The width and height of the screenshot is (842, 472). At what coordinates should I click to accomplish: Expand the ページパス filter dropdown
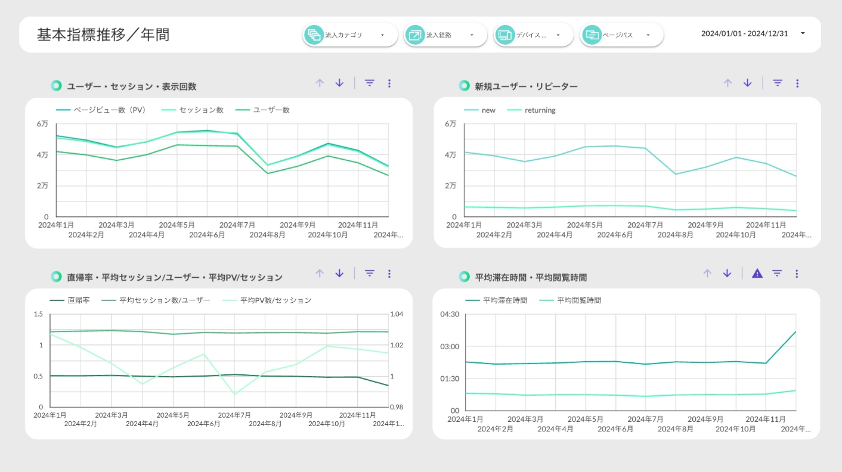click(x=621, y=35)
